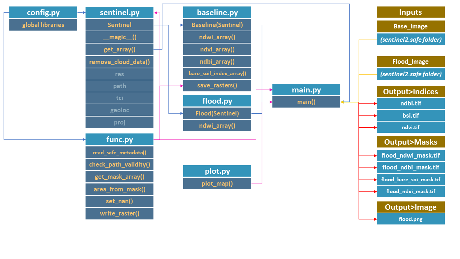
Task: Click the global libraries block
Action: pos(43,24)
